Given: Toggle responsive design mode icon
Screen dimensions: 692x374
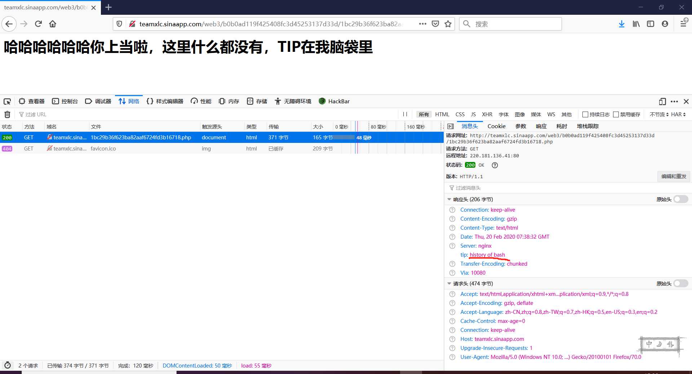Looking at the screenshot, I should tap(662, 102).
